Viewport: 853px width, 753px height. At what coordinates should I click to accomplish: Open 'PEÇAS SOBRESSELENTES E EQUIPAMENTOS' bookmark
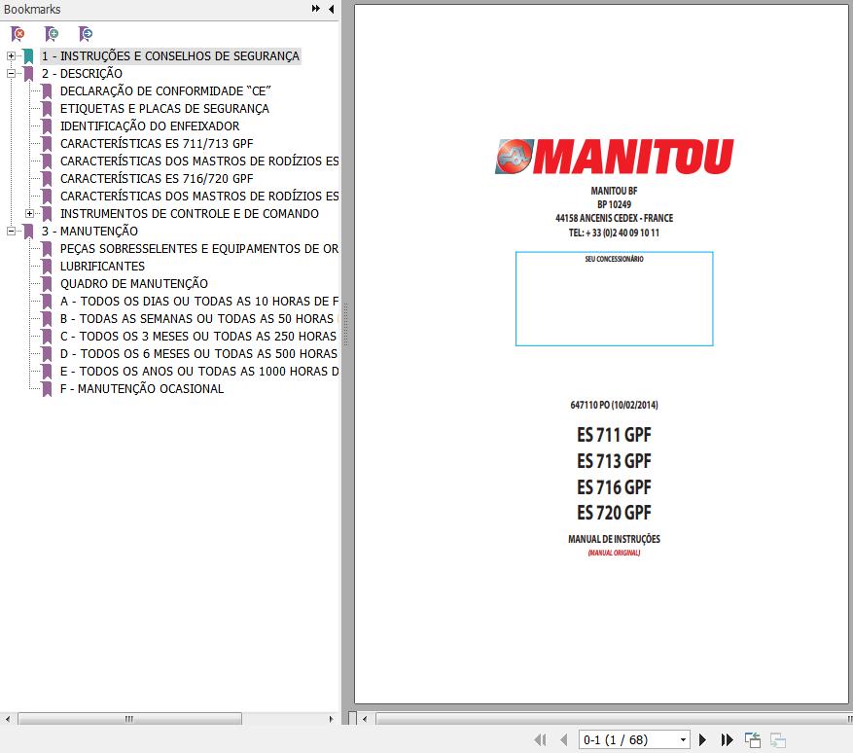[x=199, y=249]
